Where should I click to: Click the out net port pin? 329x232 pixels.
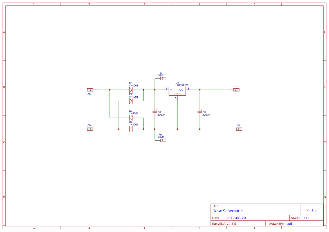238,129
